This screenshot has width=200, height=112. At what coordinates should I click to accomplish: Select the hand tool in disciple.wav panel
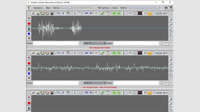tap(108, 13)
